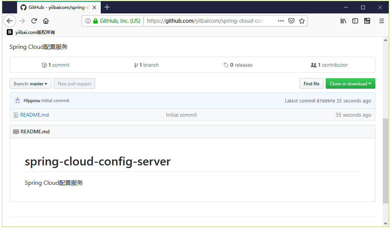This screenshot has height=228, width=391.
Task: Click the scrollbar up arrow
Action: pyautogui.click(x=385, y=40)
